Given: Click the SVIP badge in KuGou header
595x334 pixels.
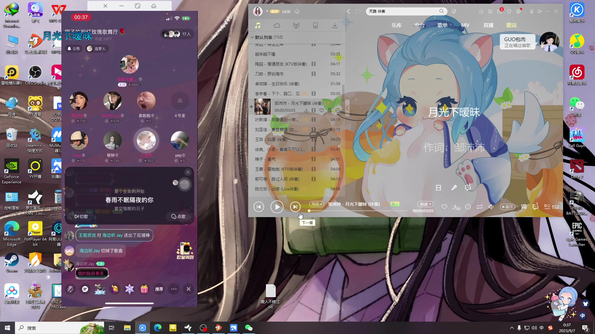Looking at the screenshot, I should click(275, 11).
